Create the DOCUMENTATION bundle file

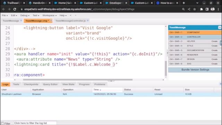tap(214, 50)
